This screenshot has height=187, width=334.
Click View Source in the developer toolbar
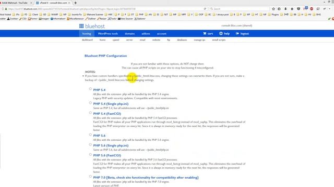[125, 19]
